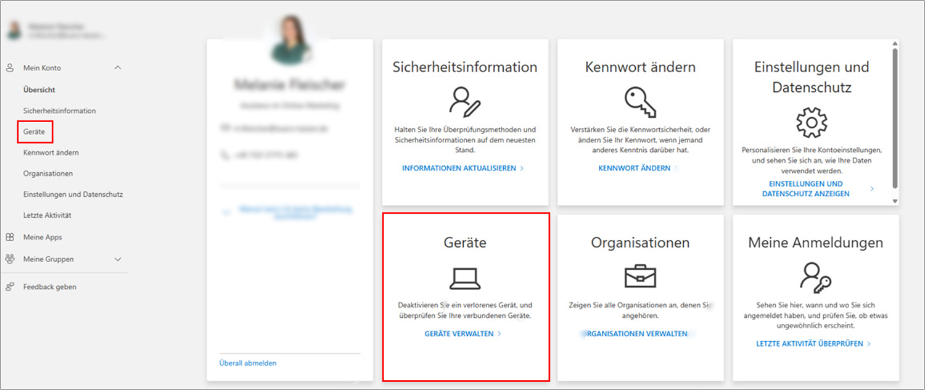
Task: Open Organisationen in the left sidebar
Action: pos(48,174)
